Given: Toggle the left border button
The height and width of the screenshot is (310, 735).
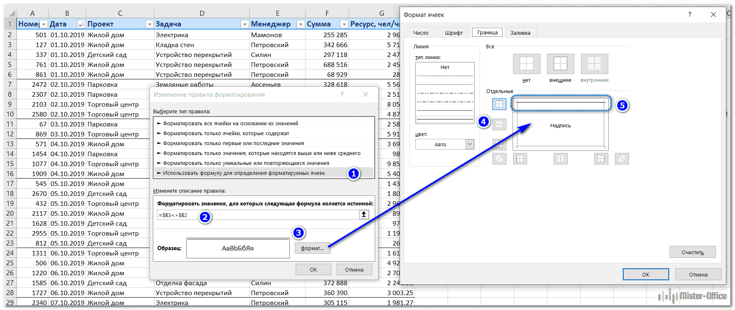Looking at the screenshot, I should (520, 159).
